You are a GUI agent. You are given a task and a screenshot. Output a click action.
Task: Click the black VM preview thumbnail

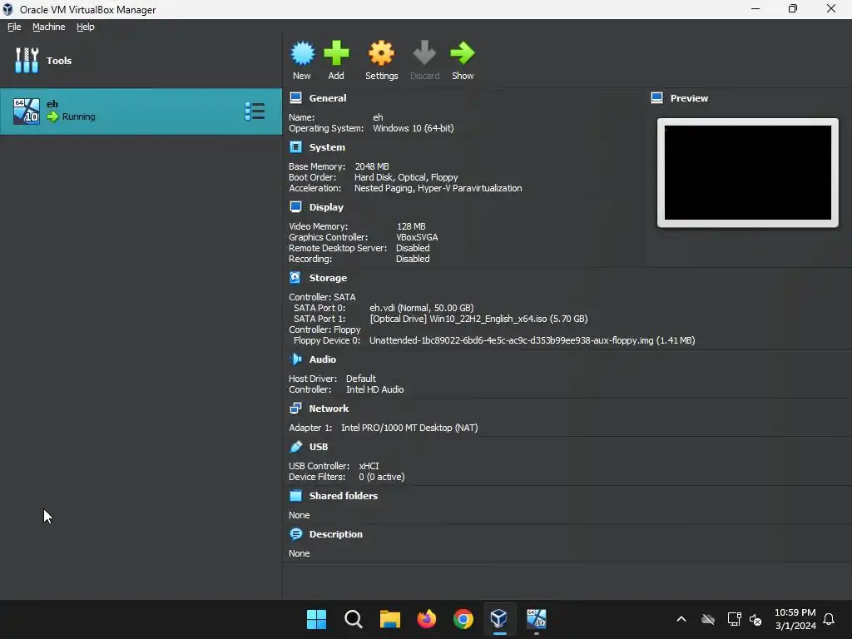pos(748,173)
